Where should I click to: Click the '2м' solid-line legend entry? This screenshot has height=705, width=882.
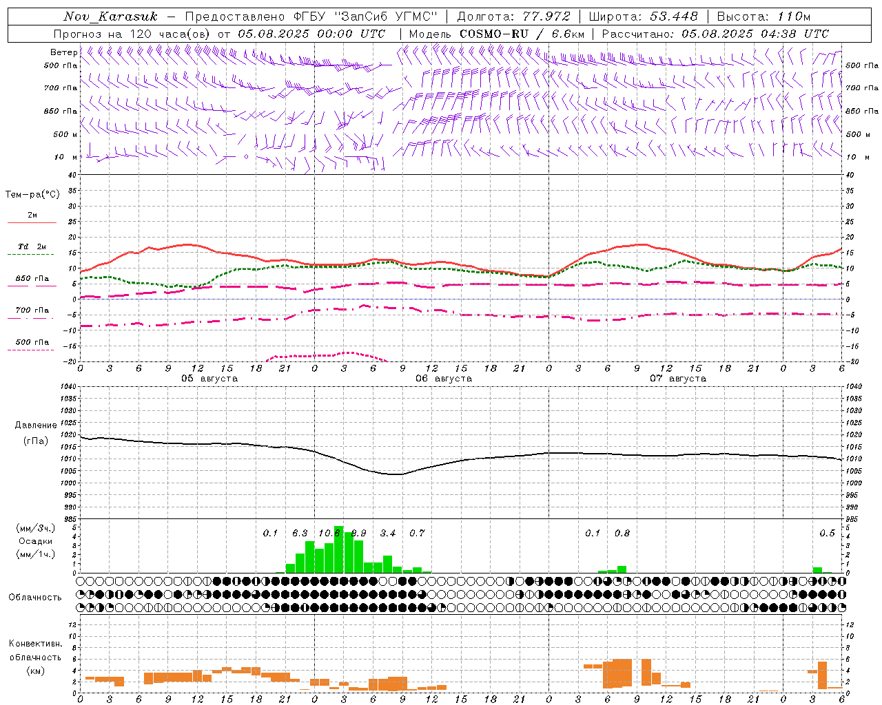(x=32, y=215)
